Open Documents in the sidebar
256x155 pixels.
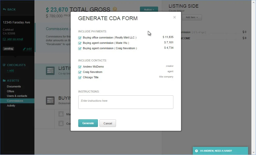point(14,86)
